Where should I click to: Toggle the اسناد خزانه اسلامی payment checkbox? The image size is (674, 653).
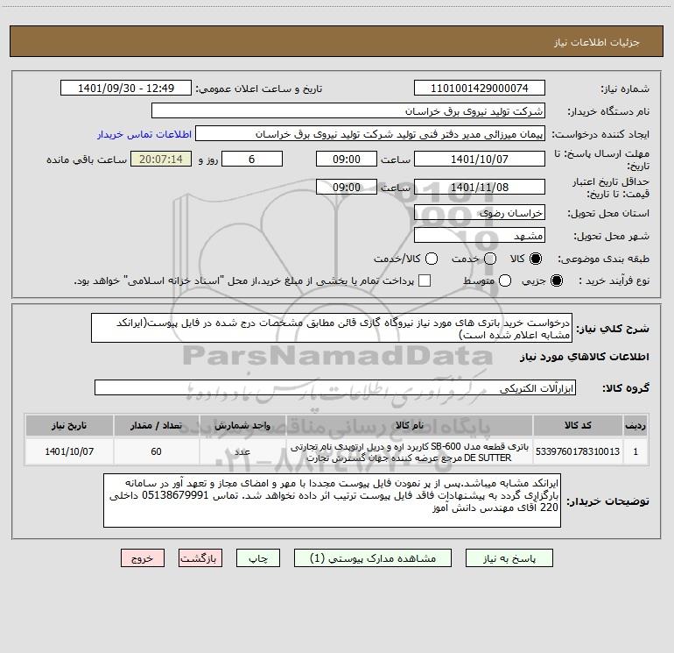tap(425, 280)
